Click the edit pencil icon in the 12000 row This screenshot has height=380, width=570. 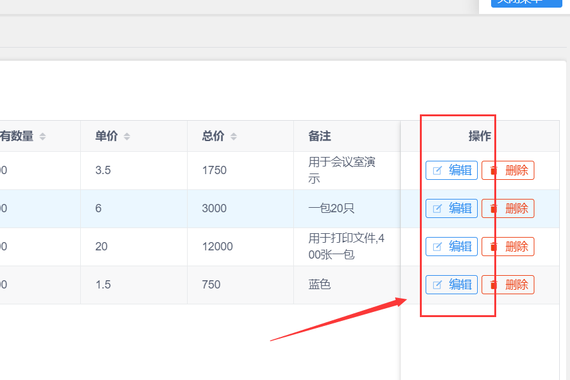coord(437,247)
